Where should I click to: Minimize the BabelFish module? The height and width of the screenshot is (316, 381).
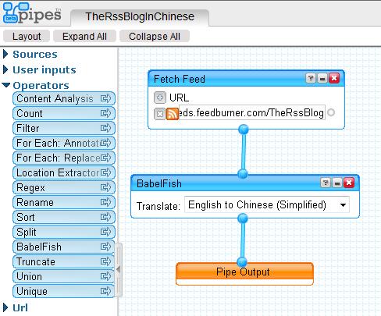point(337,183)
